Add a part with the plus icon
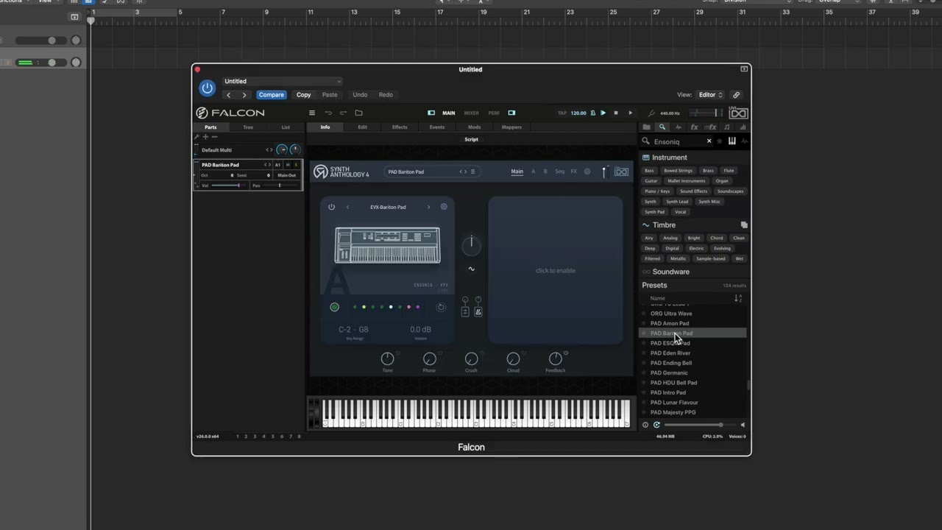942x530 pixels. click(x=206, y=137)
